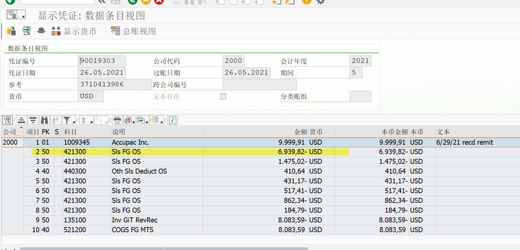Click the Display/Change toggle icon in application toolbar
Viewport: 520px width, 250px height.
11,31
